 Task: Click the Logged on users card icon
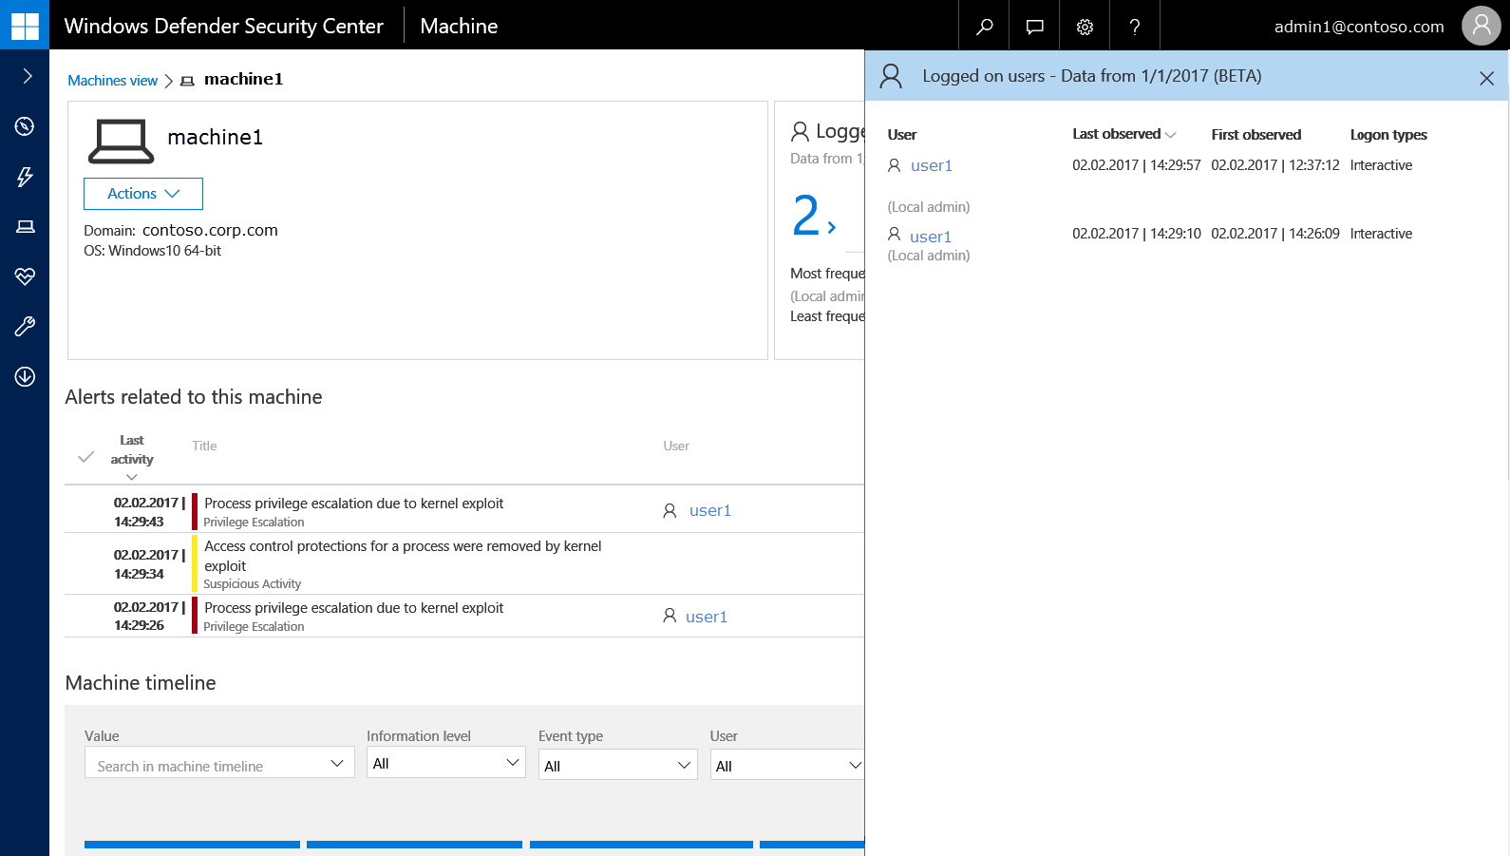pyautogui.click(x=801, y=131)
